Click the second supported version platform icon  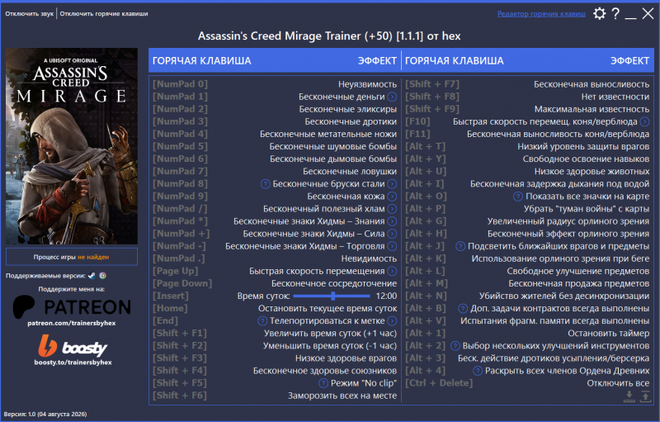[x=102, y=276]
